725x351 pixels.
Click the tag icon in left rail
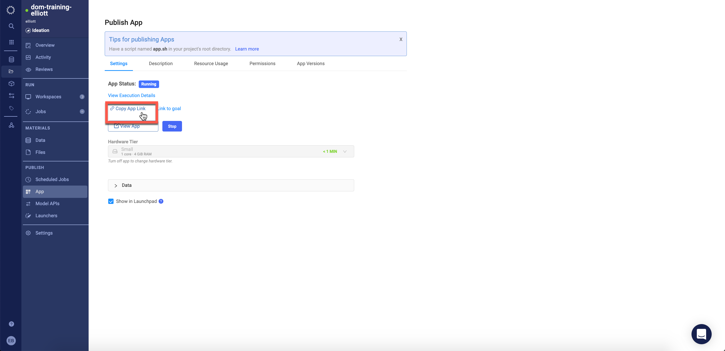[11, 108]
